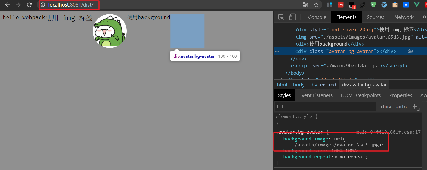The image size is (427, 170).
Task: Click the localhost:8081/dist/ address bar
Action: click(71, 5)
